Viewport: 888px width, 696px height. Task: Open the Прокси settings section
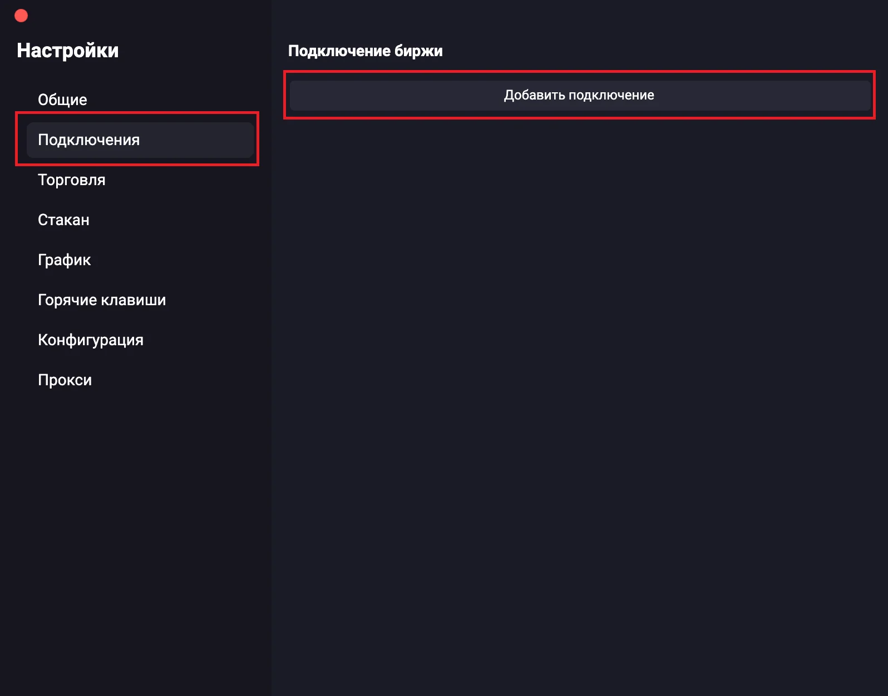click(65, 380)
